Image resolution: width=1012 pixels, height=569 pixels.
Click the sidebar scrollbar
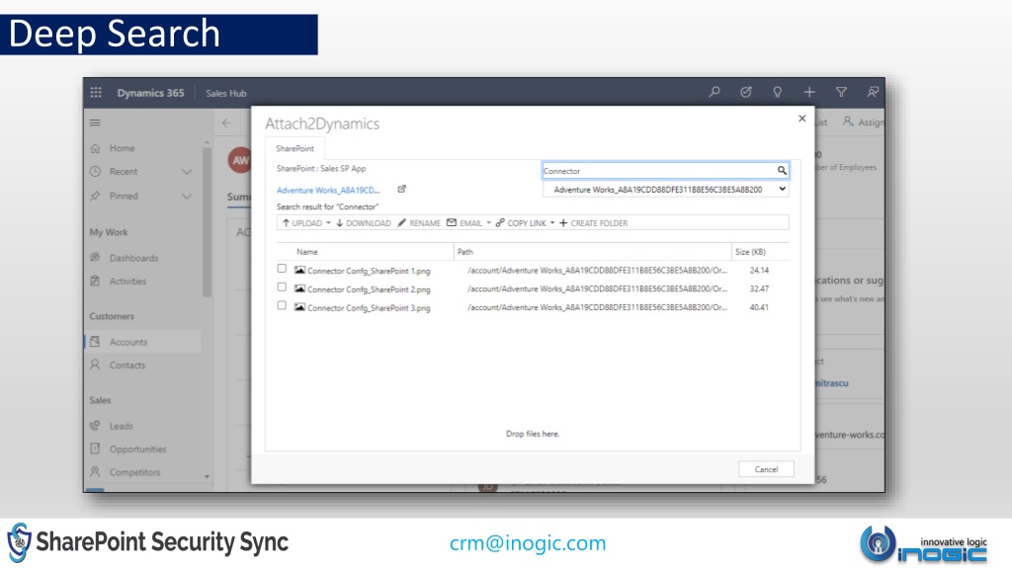tap(207, 222)
